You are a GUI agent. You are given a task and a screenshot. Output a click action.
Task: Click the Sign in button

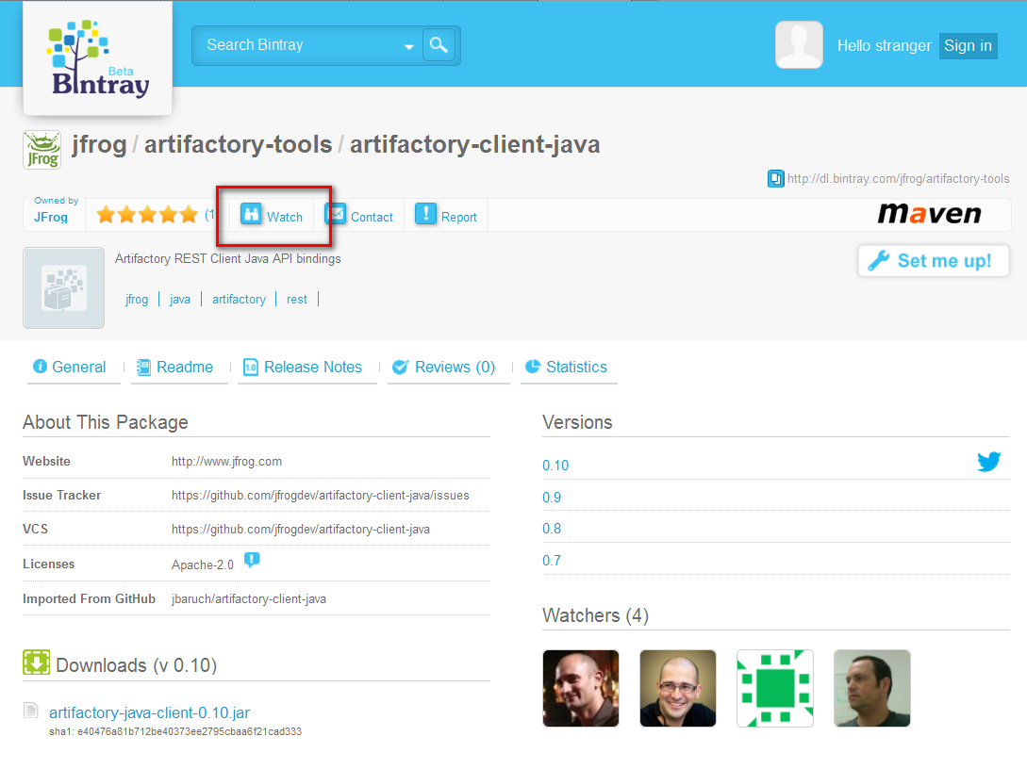point(968,46)
